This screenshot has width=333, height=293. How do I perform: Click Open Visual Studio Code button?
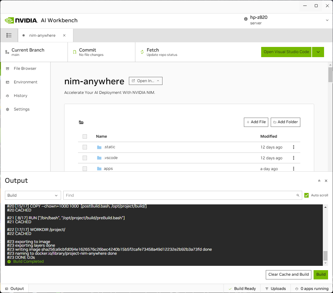(286, 52)
